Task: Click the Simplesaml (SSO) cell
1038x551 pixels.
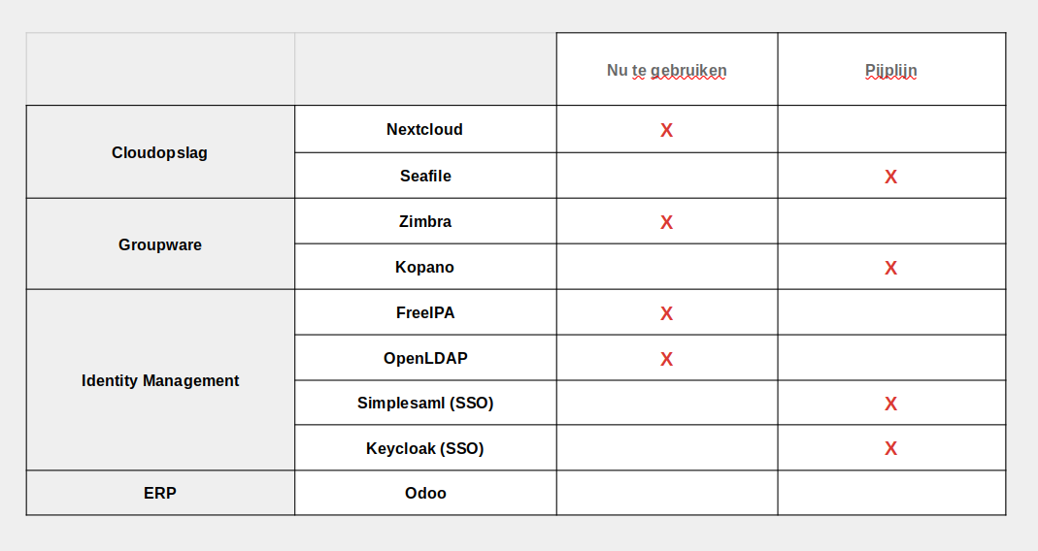Action: click(x=424, y=403)
